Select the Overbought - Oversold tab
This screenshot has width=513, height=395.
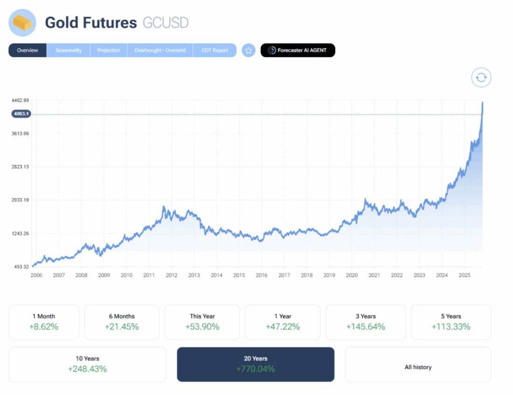coord(160,50)
